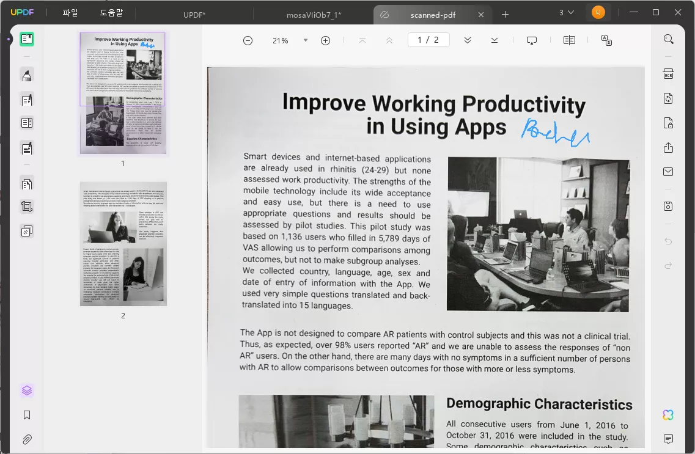Select the scanned-pdf tab
695x454 pixels.
click(433, 15)
